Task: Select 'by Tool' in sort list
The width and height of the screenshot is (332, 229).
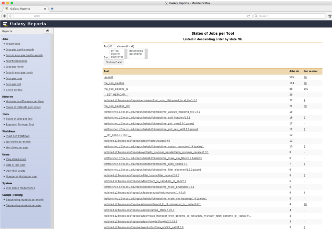Action: pos(115,51)
